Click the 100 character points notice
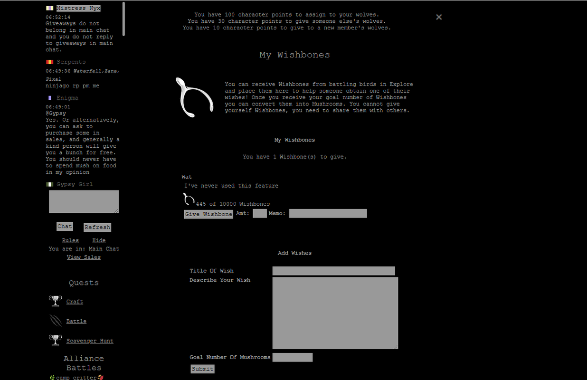The image size is (587, 380). tap(287, 15)
